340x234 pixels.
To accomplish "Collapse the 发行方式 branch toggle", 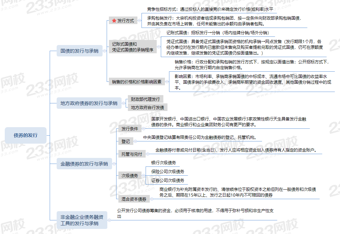I will pyautogui.click(x=139, y=21).
